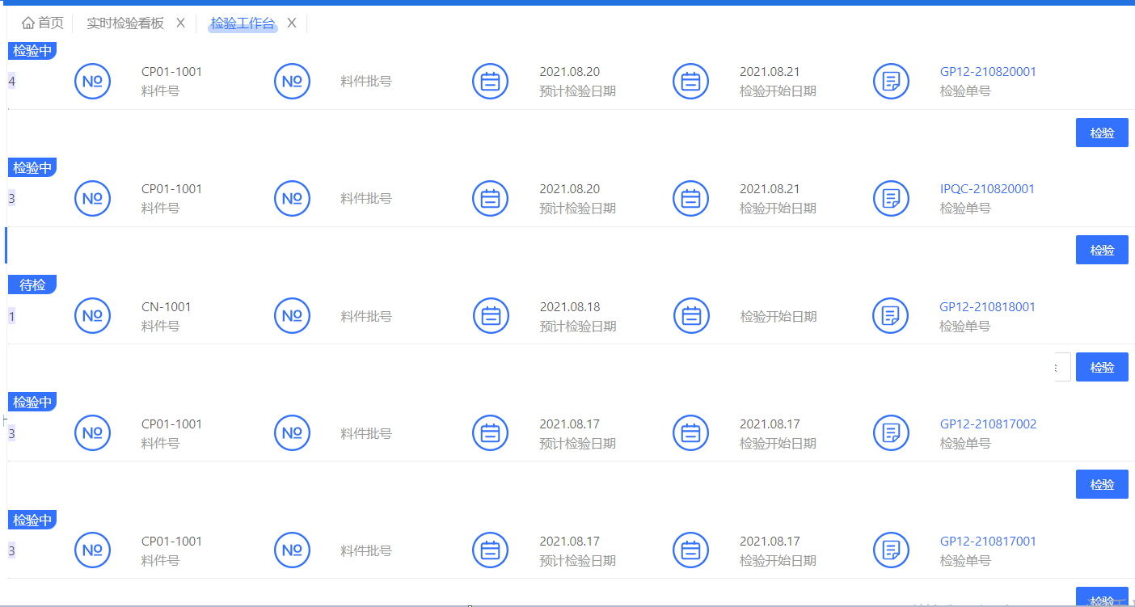Click 2021.08.20 planned date in GP12-210820001 row

[570, 72]
